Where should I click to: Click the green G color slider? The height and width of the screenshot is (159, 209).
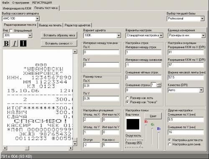tap(152, 136)
